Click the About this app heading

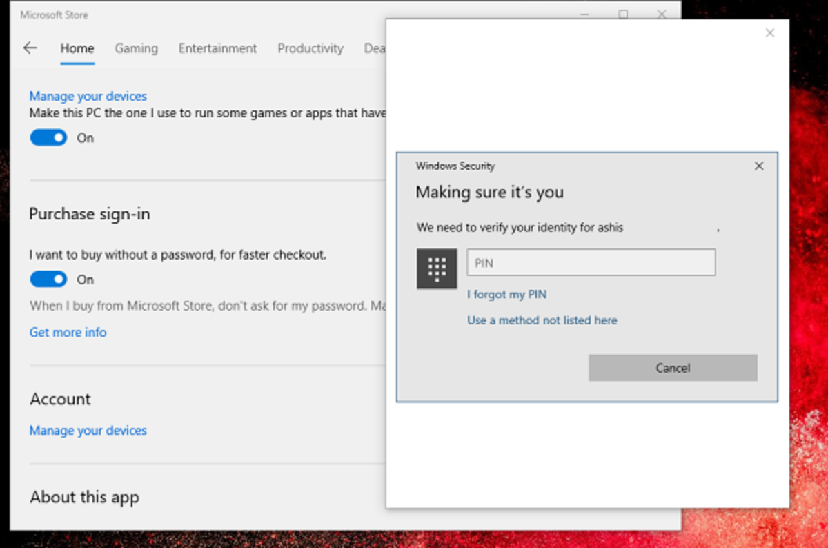pos(84,497)
